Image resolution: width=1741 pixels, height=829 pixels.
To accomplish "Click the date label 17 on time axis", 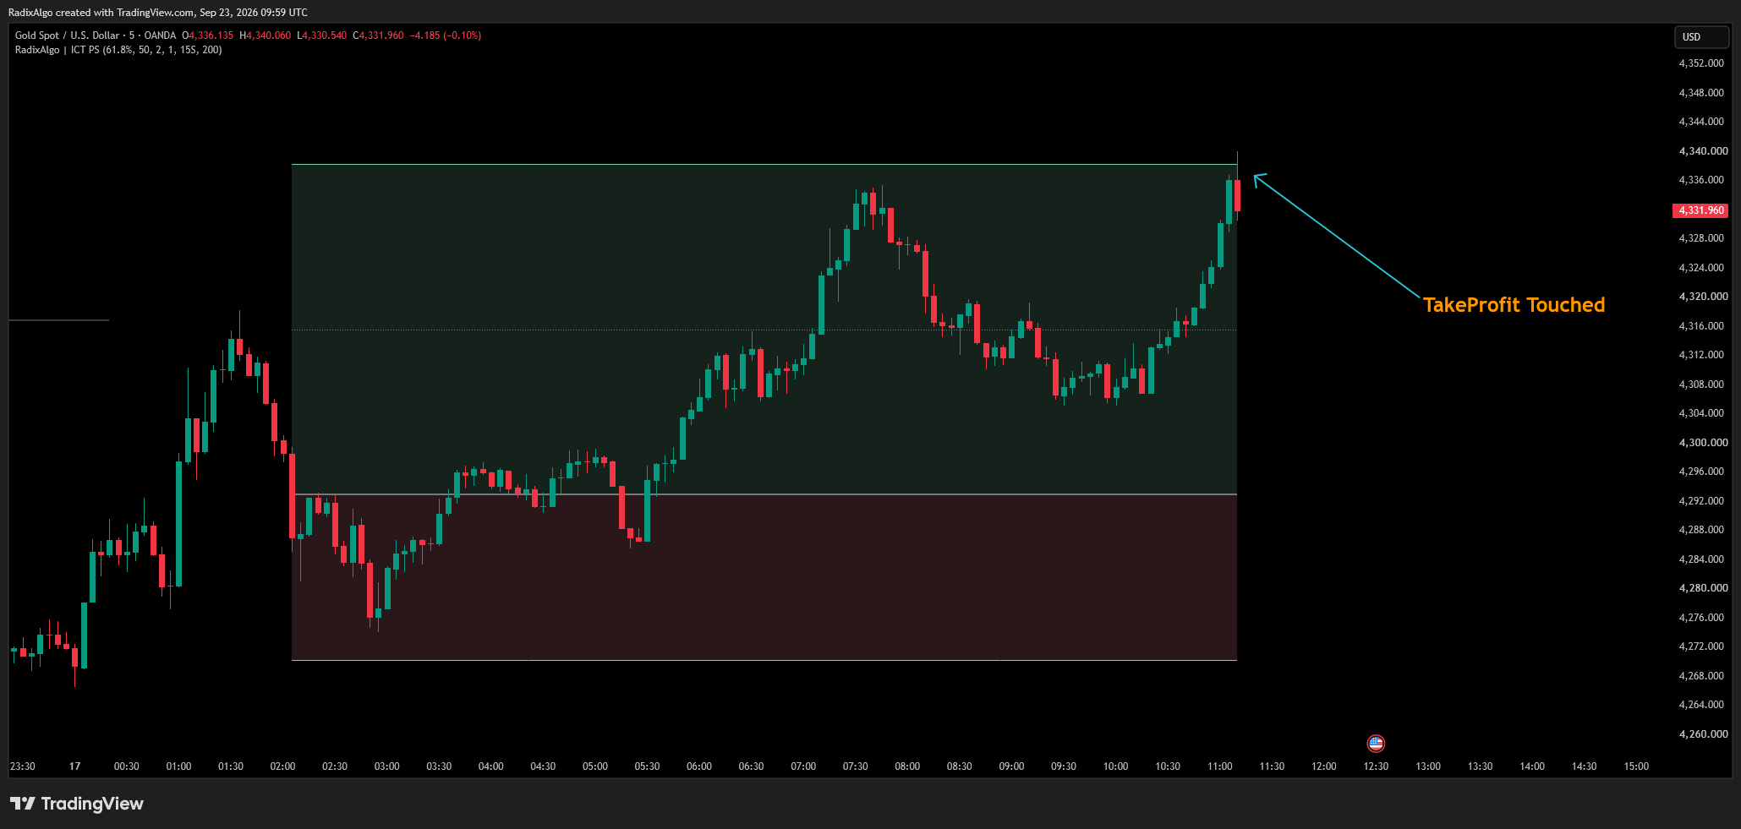I will pyautogui.click(x=74, y=766).
